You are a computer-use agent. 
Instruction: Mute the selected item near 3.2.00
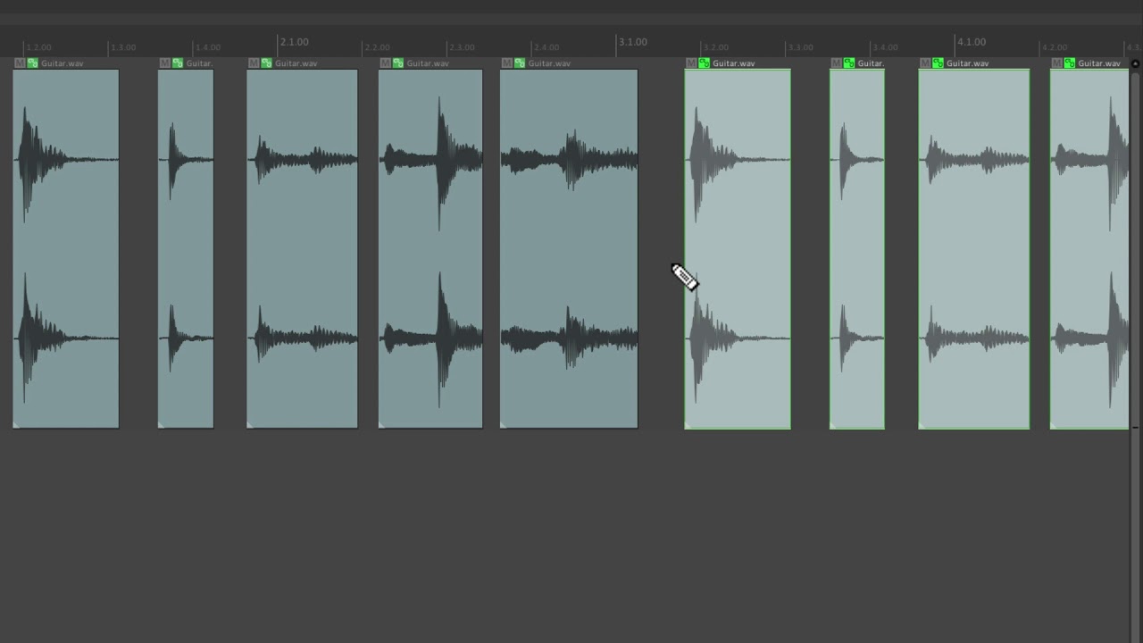[x=690, y=63]
